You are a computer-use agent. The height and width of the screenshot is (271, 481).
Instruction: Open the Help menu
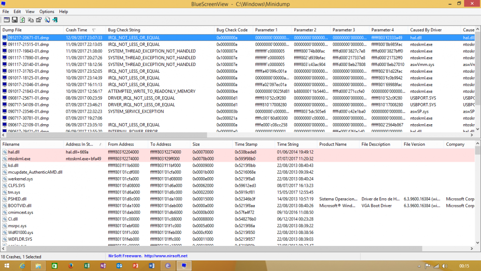63,12
